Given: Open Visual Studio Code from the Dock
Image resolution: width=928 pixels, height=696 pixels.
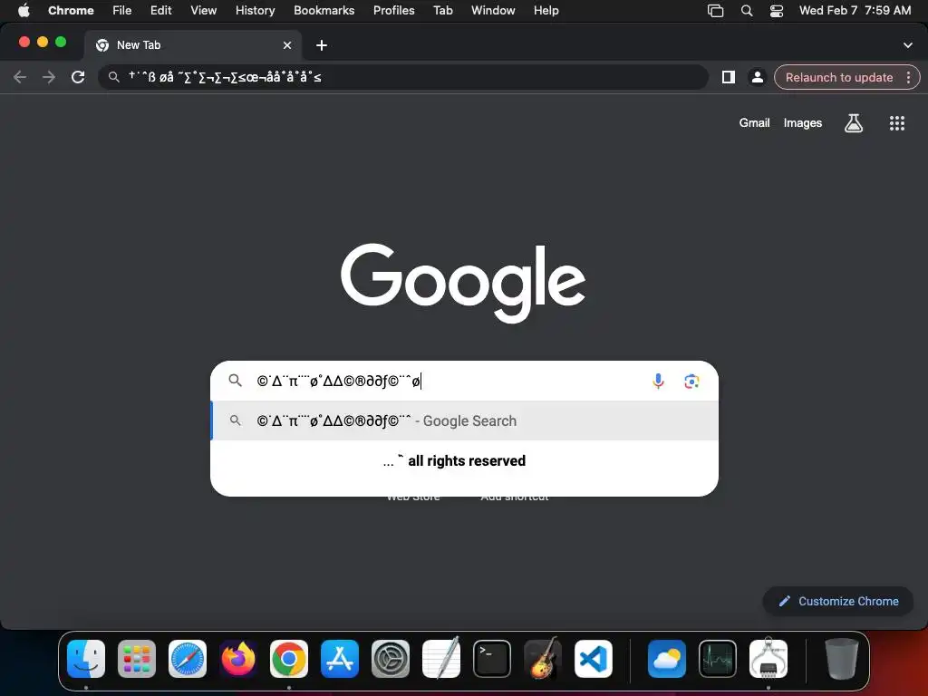Looking at the screenshot, I should pyautogui.click(x=593, y=659).
